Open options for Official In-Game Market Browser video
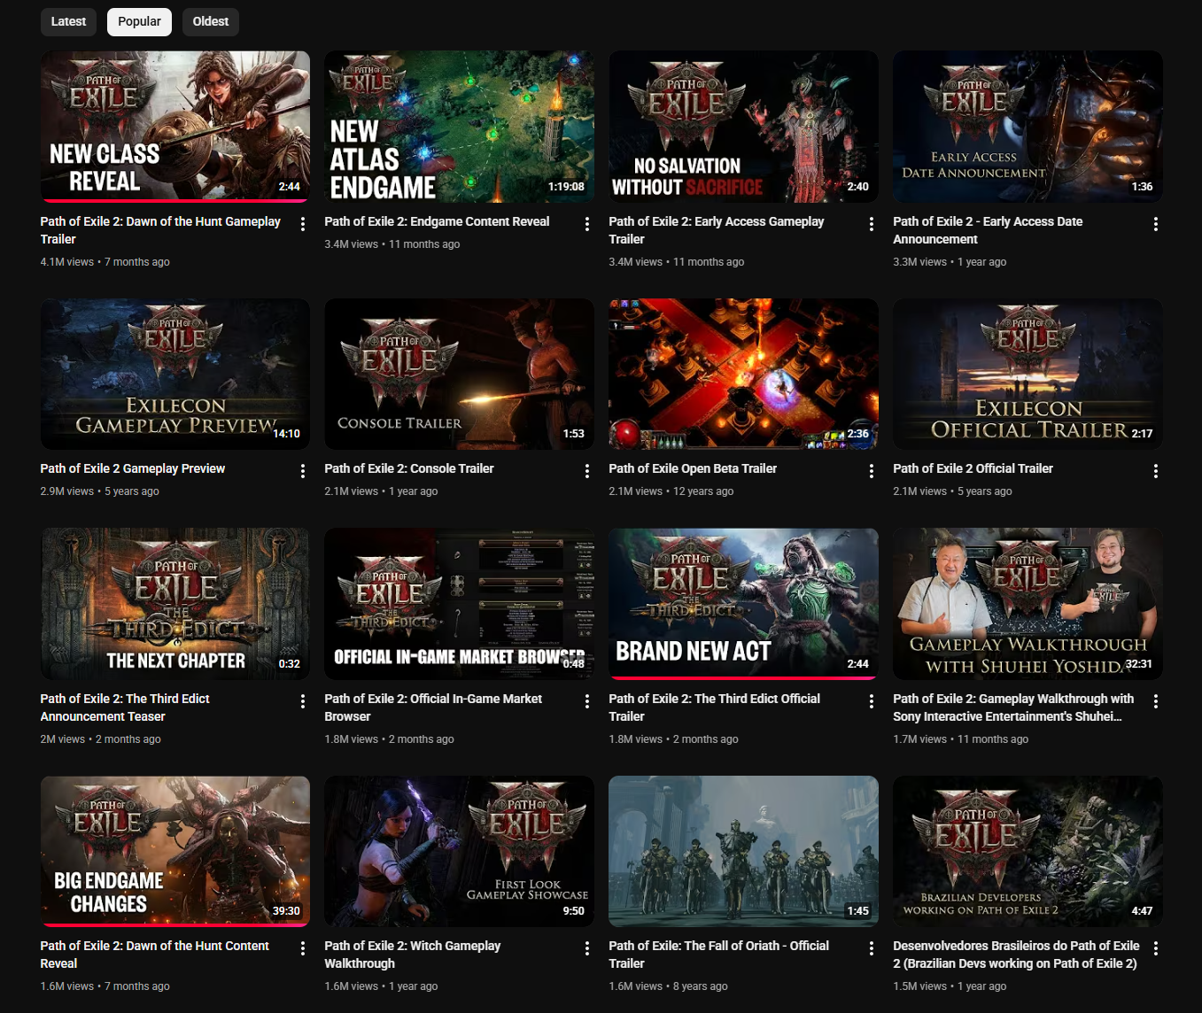Image resolution: width=1202 pixels, height=1013 pixels. tap(587, 701)
